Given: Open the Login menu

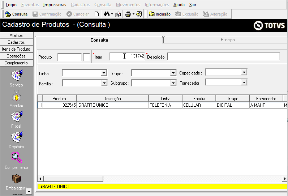Looking at the screenshot, I should click(11, 5).
